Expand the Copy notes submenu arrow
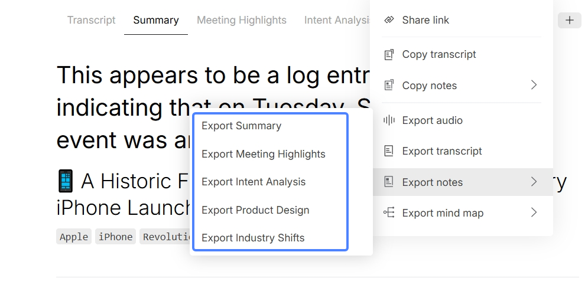 (x=534, y=85)
